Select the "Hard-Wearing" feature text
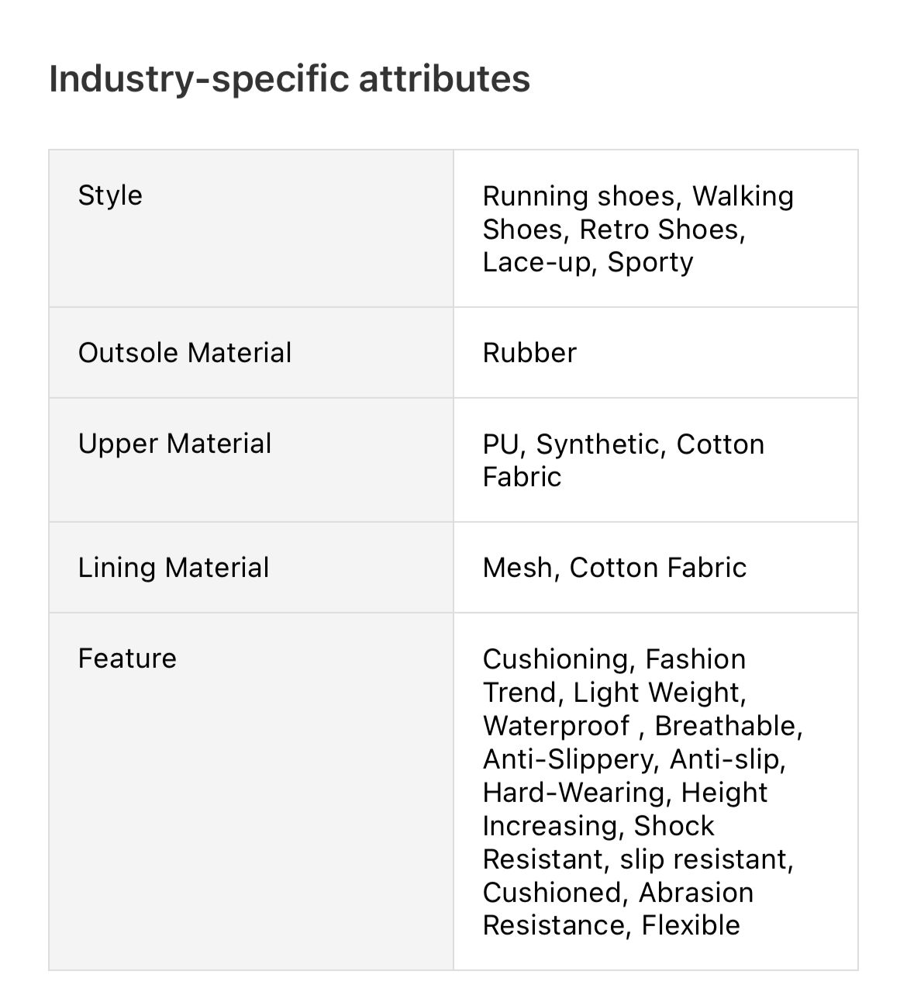This screenshot has width=907, height=999. tap(574, 793)
